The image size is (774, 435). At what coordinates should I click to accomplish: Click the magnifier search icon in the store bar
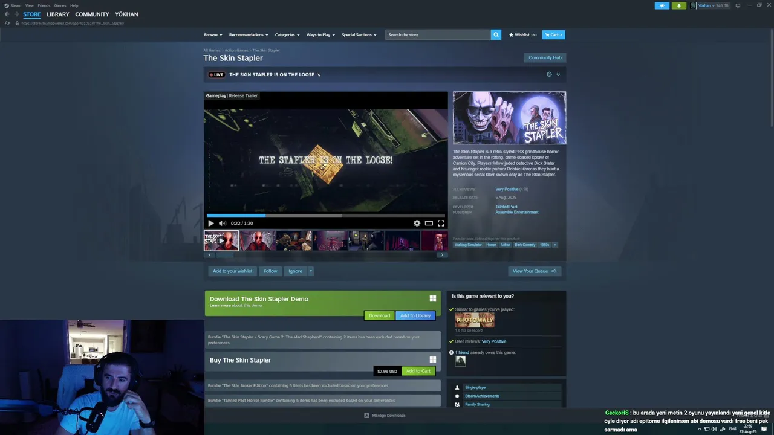click(x=496, y=35)
